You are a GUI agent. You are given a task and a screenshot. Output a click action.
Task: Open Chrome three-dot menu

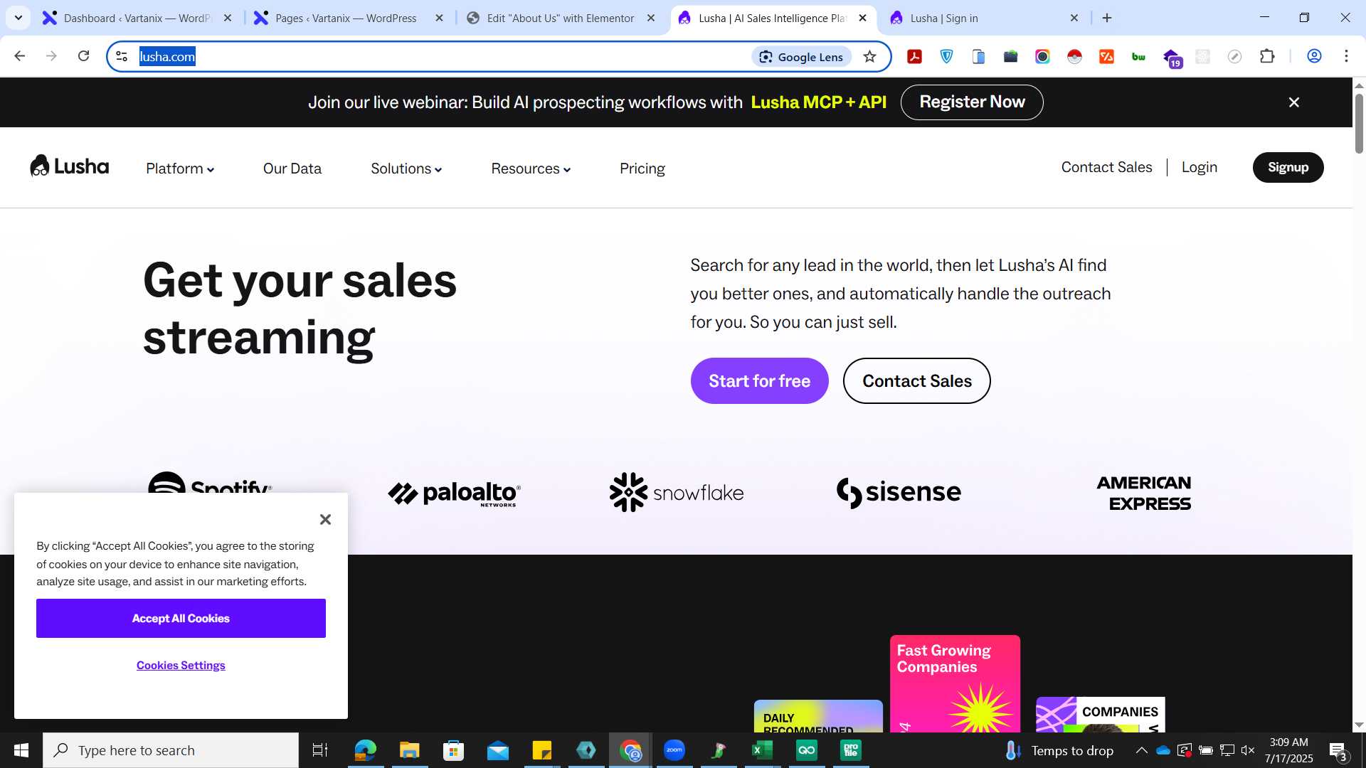1346,56
